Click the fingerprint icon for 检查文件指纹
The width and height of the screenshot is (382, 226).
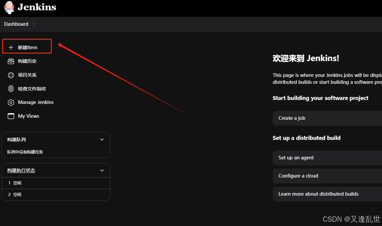point(11,89)
